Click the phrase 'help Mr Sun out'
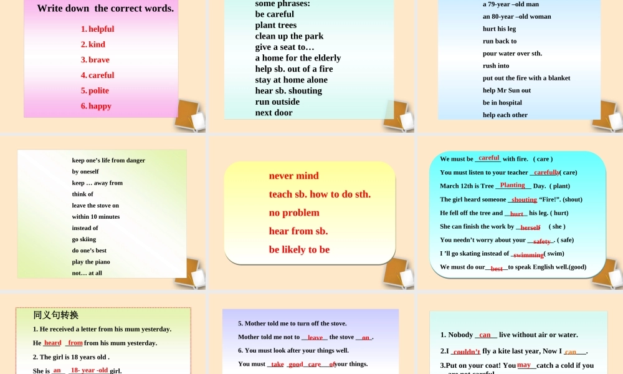This screenshot has width=623, height=374. coord(506,90)
